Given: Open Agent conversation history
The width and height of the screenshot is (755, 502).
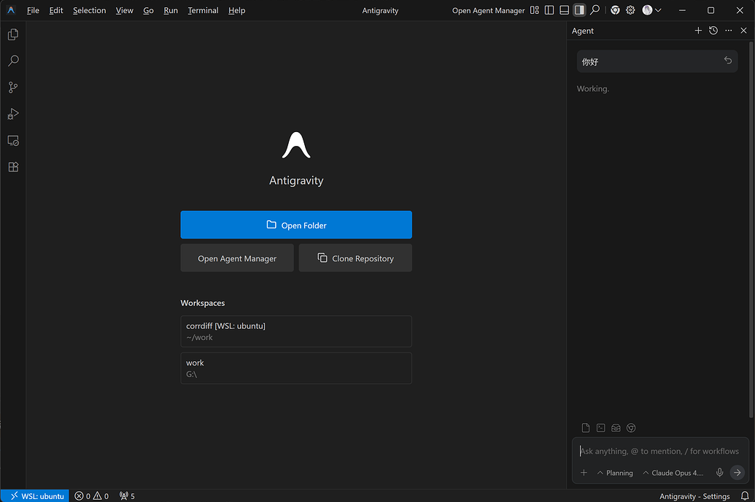Looking at the screenshot, I should pyautogui.click(x=713, y=31).
